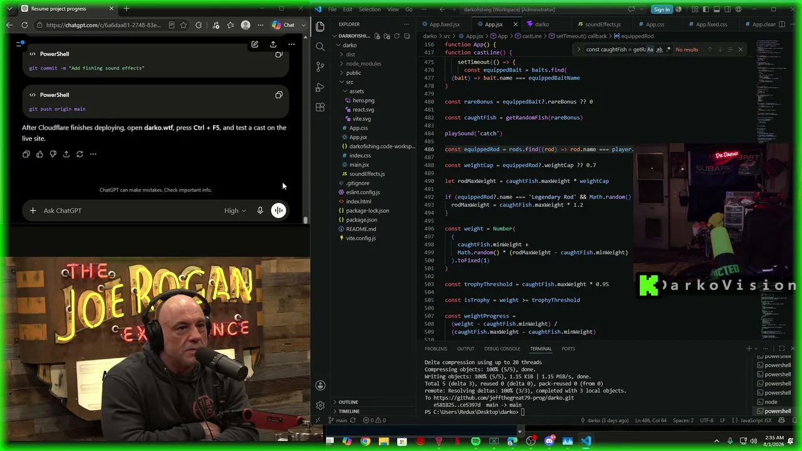
Task: Copy the git push PowerShell code block
Action: pyautogui.click(x=279, y=95)
